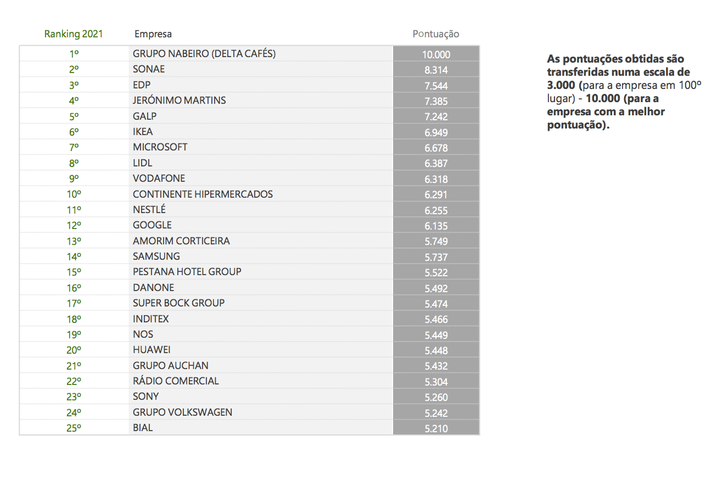Select CONTINENTE HIPERMERCADOS in the table

click(203, 194)
